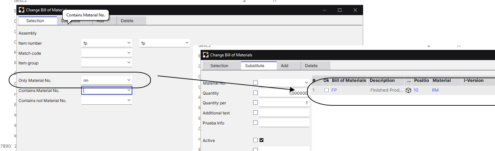Expand the Only Material No. dropdown
The width and height of the screenshot is (495, 151).
129,80
